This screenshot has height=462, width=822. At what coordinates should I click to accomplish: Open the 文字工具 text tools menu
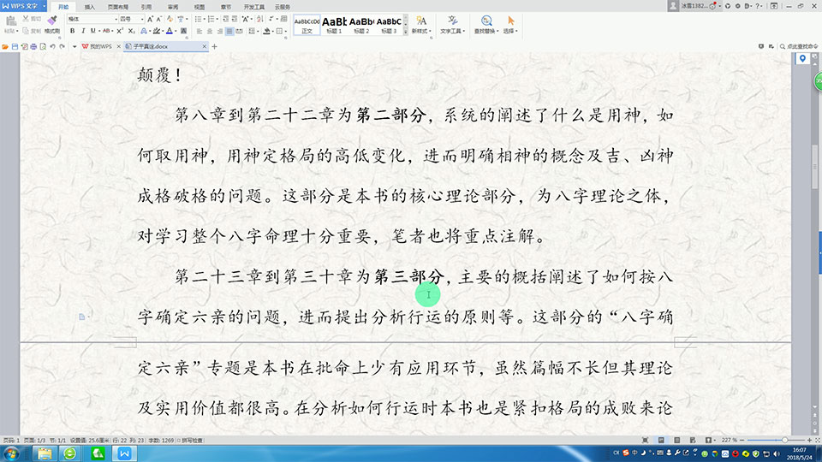(x=452, y=25)
